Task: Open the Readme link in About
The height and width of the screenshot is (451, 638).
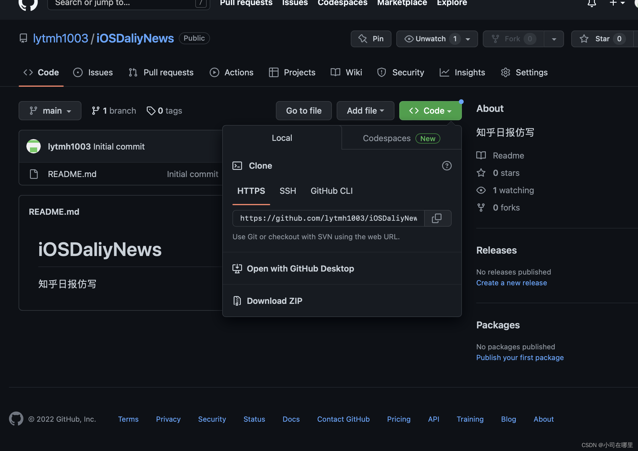Action: tap(500, 156)
